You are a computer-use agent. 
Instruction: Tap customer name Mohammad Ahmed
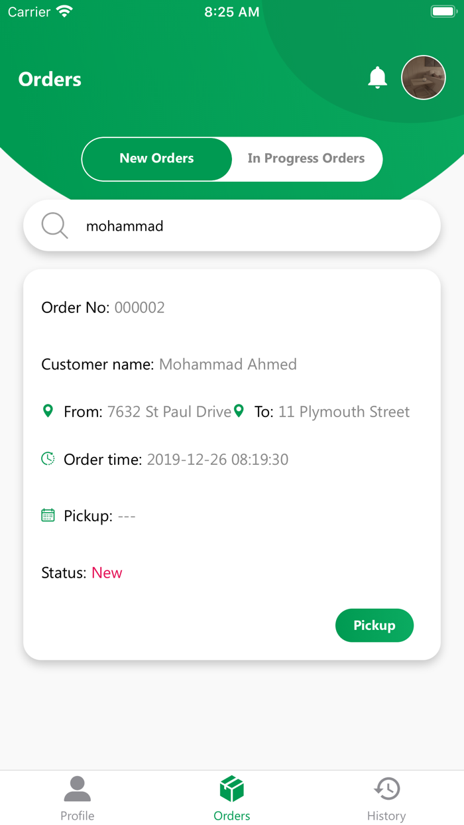pyautogui.click(x=228, y=364)
